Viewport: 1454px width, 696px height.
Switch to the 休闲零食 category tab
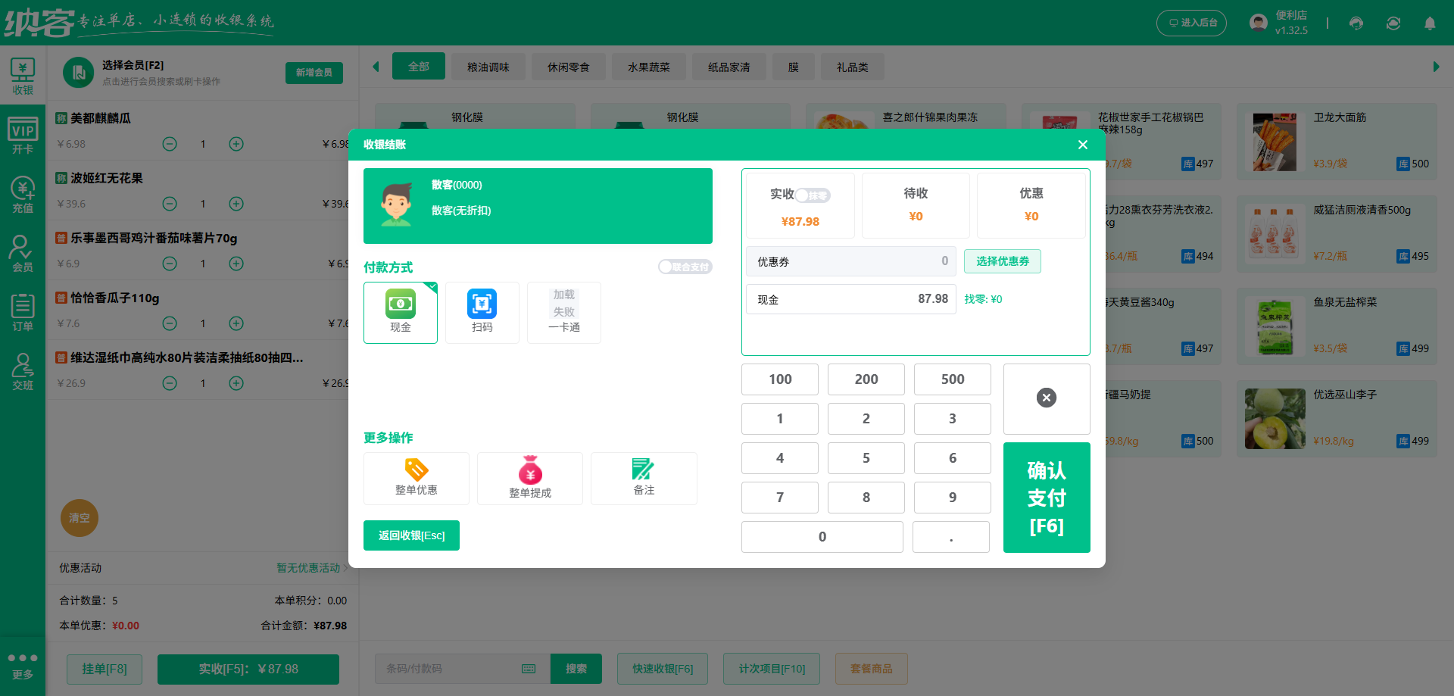[568, 67]
